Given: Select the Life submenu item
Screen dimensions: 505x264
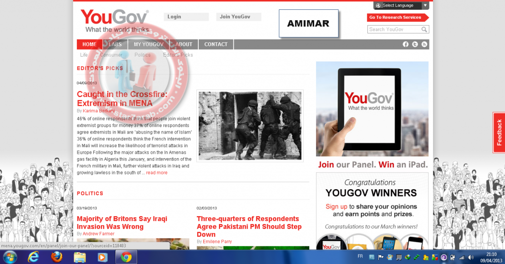Looking at the screenshot, I should tap(84, 55).
